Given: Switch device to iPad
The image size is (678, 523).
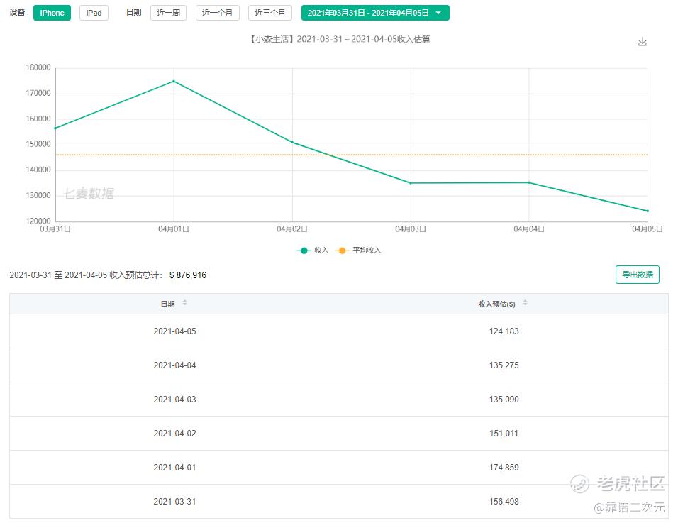Looking at the screenshot, I should 94,13.
